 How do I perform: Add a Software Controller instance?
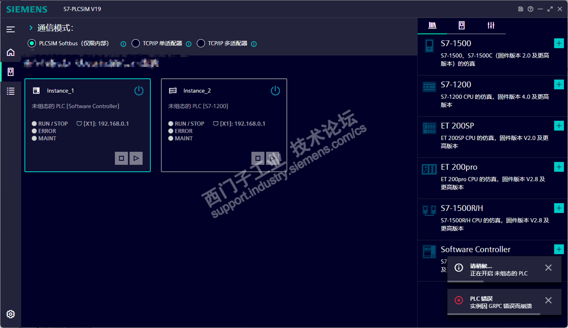559,249
